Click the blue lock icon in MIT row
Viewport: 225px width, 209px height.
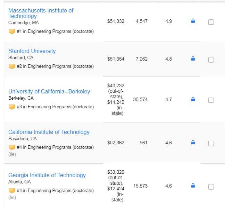(x=193, y=21)
